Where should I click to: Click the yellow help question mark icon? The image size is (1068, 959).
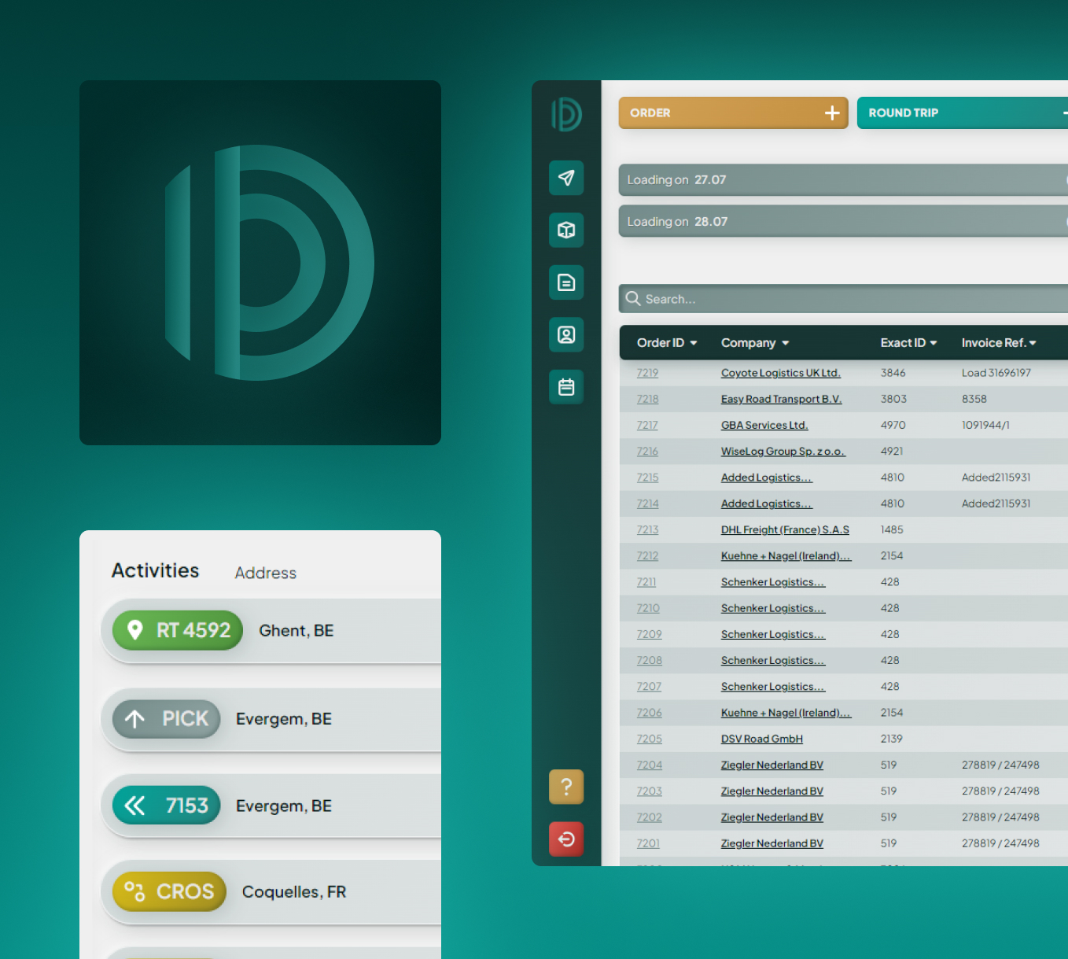pyautogui.click(x=565, y=787)
